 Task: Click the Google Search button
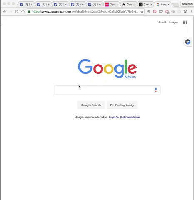[91, 105]
